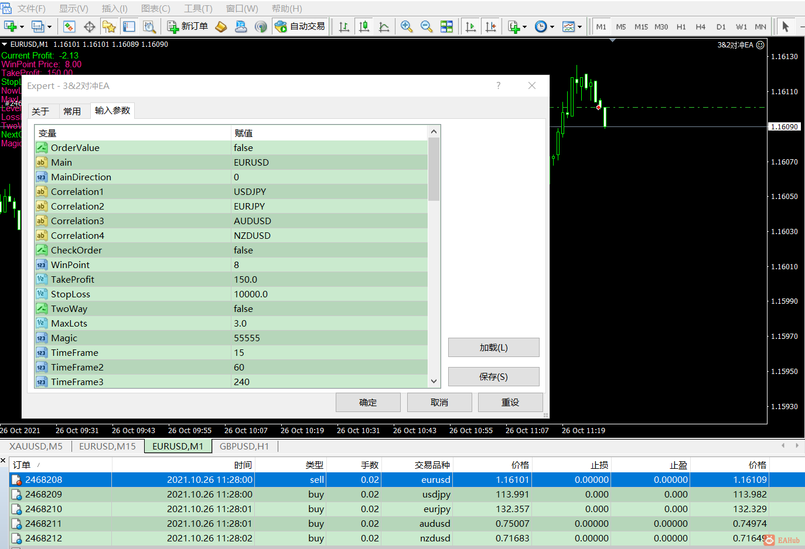
Task: Switch timeframe to D1
Action: click(x=721, y=27)
